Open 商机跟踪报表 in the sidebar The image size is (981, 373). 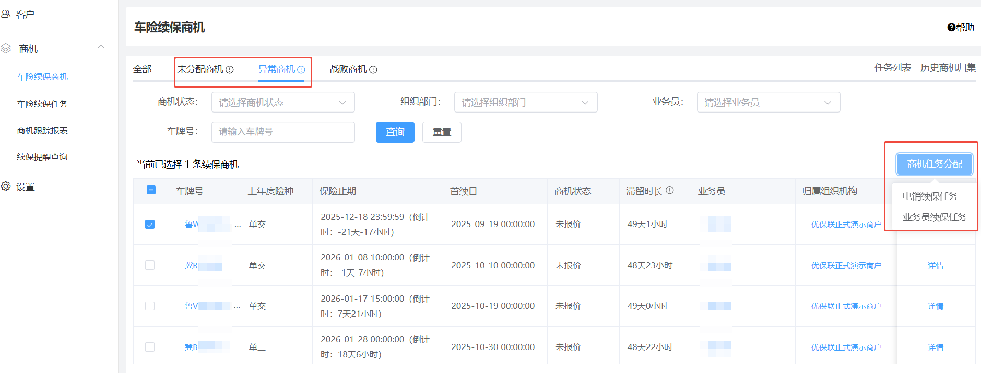point(42,131)
